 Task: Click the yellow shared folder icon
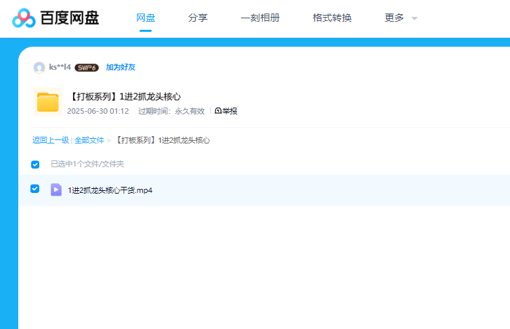(x=47, y=102)
